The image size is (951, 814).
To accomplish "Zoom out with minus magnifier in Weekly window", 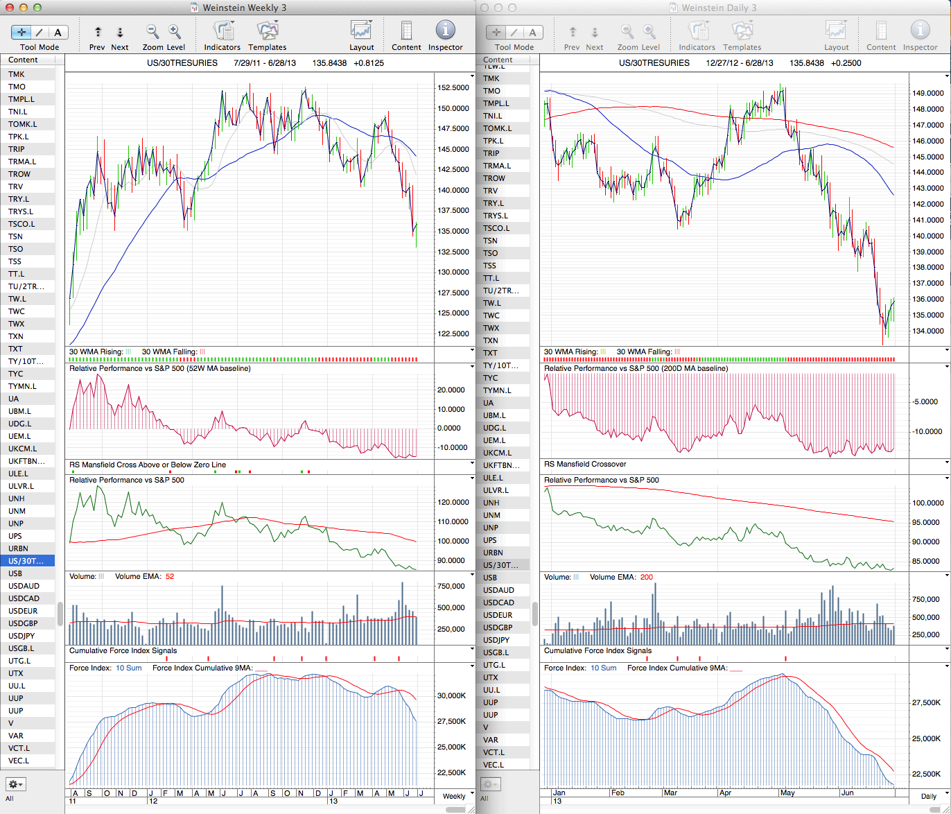I will pyautogui.click(x=152, y=32).
